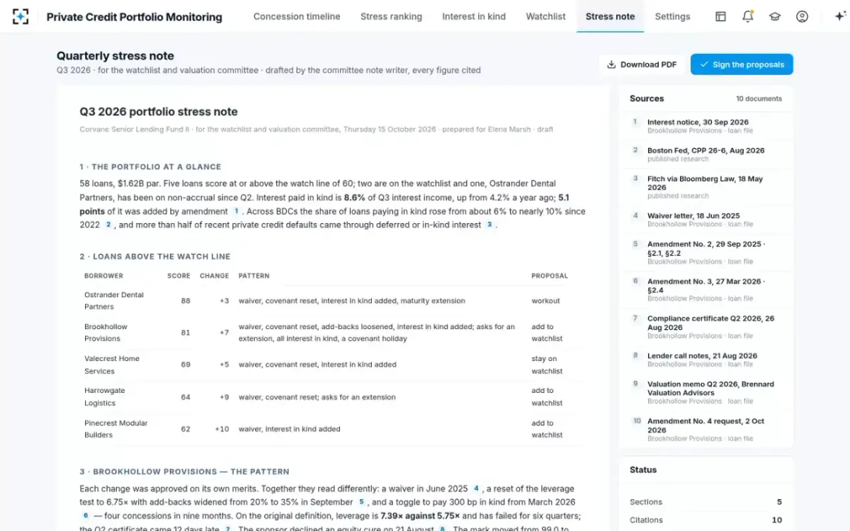
Task: Click the 'workout' proposal for Ostrander
Action: tap(545, 301)
